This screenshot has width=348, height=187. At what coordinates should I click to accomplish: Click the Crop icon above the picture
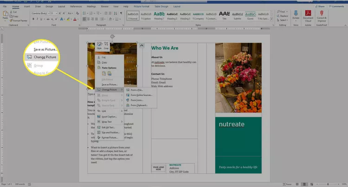click(x=106, y=45)
